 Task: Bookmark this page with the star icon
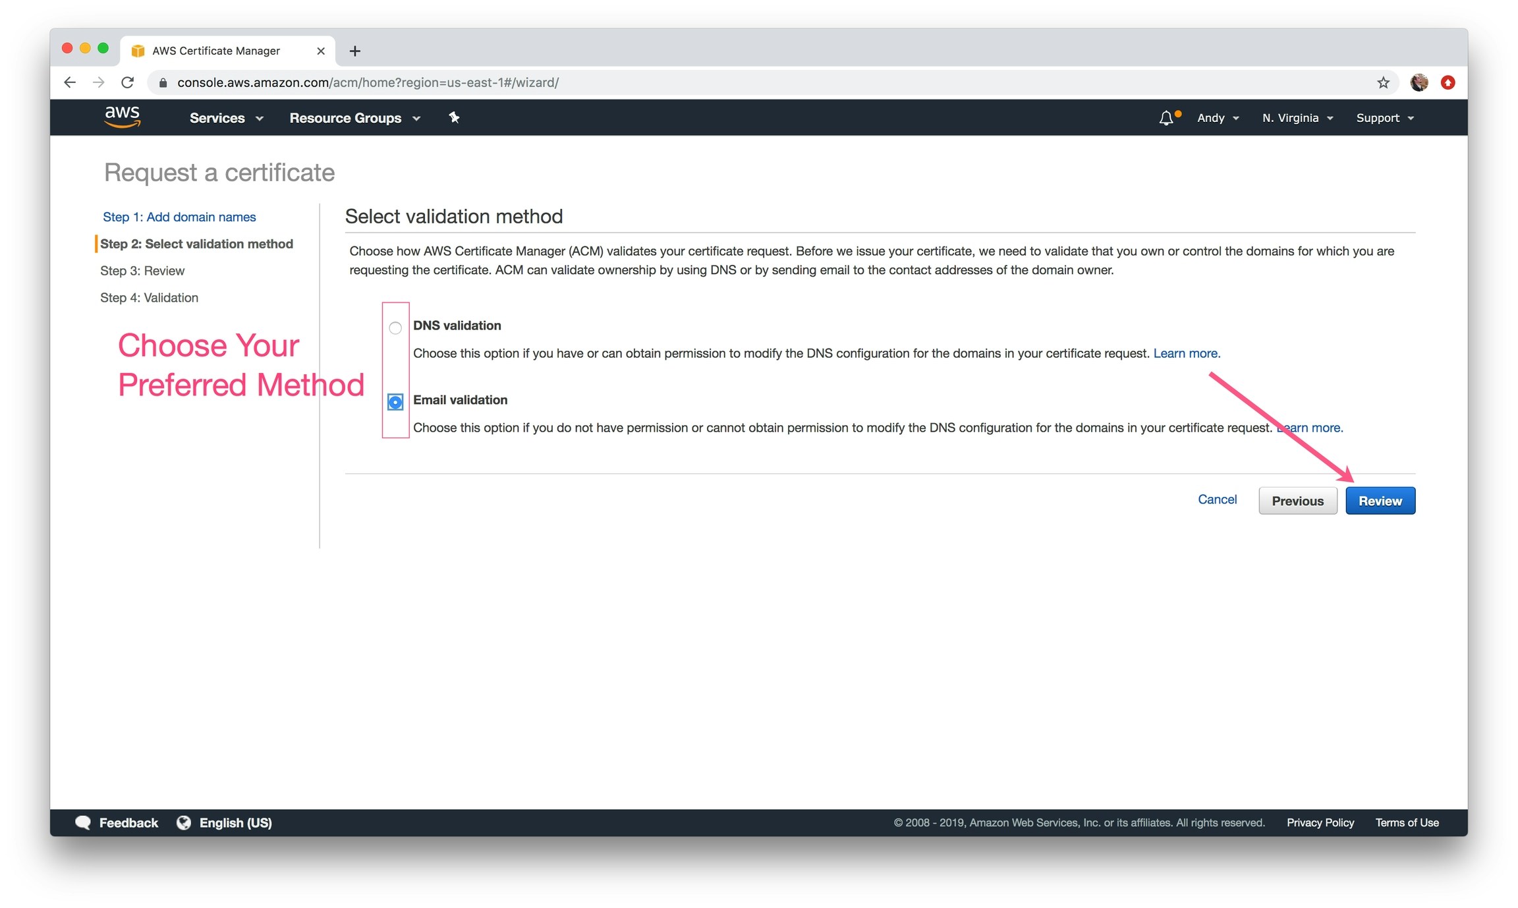point(1383,82)
